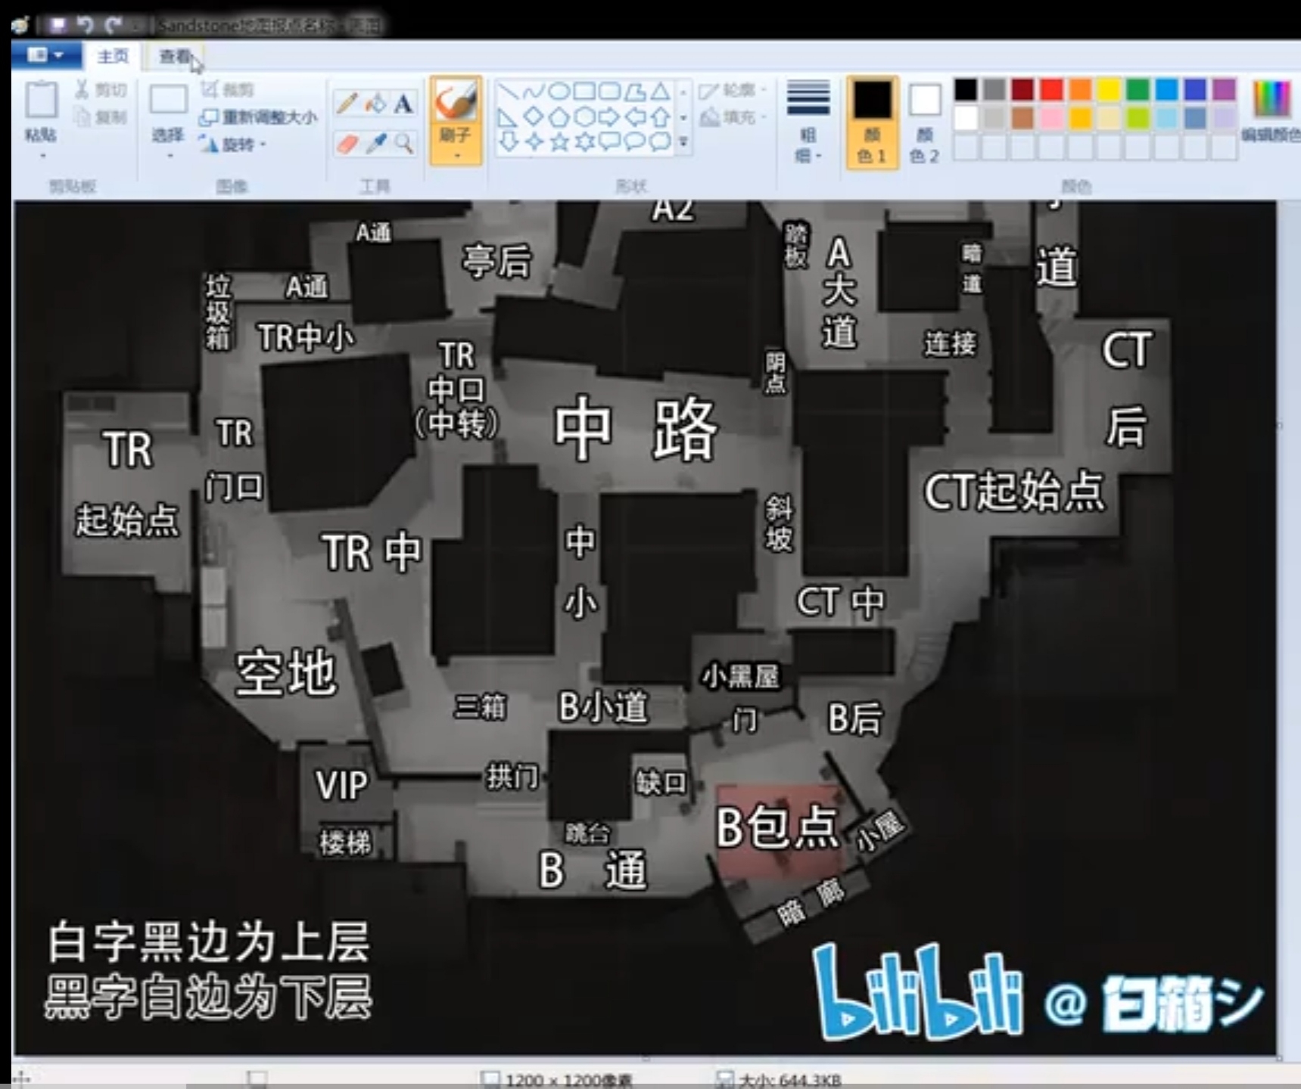Viewport: 1301px width, 1089px height.
Task: Switch to the 主页 (Home) tab
Action: coord(113,56)
